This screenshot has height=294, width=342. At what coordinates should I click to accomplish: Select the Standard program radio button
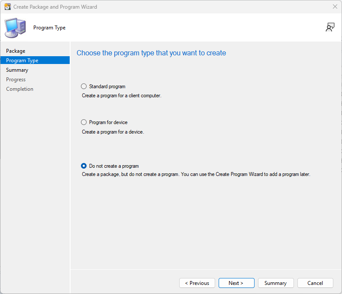coord(84,86)
